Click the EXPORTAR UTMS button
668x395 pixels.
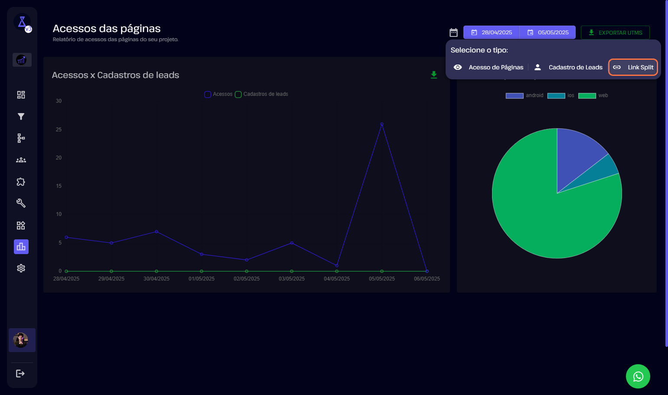615,33
